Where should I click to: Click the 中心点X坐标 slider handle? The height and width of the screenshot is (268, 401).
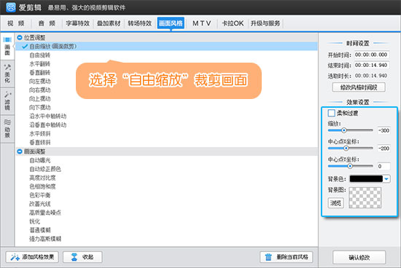pos(346,148)
